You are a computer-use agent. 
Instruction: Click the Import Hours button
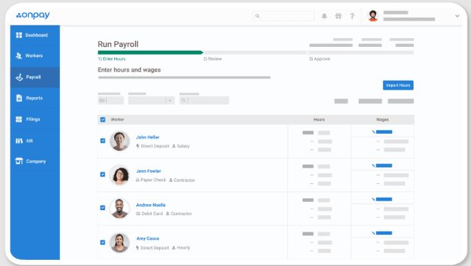398,85
